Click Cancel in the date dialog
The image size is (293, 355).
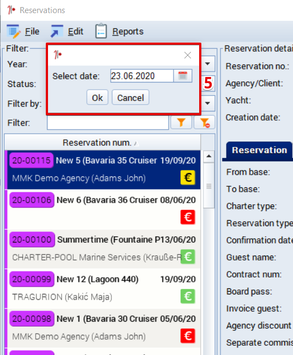point(130,98)
